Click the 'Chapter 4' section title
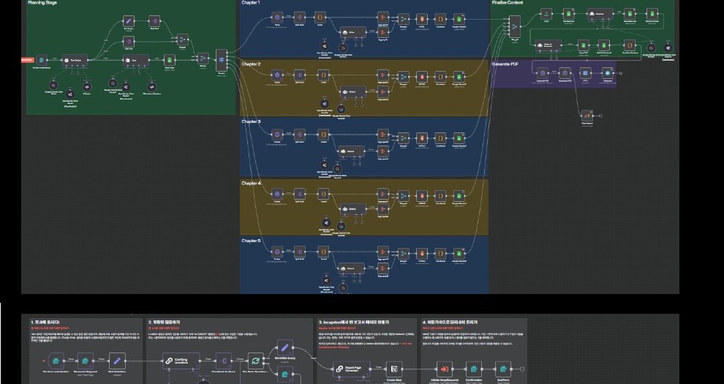Screen dimensions: 724x384 251,184
